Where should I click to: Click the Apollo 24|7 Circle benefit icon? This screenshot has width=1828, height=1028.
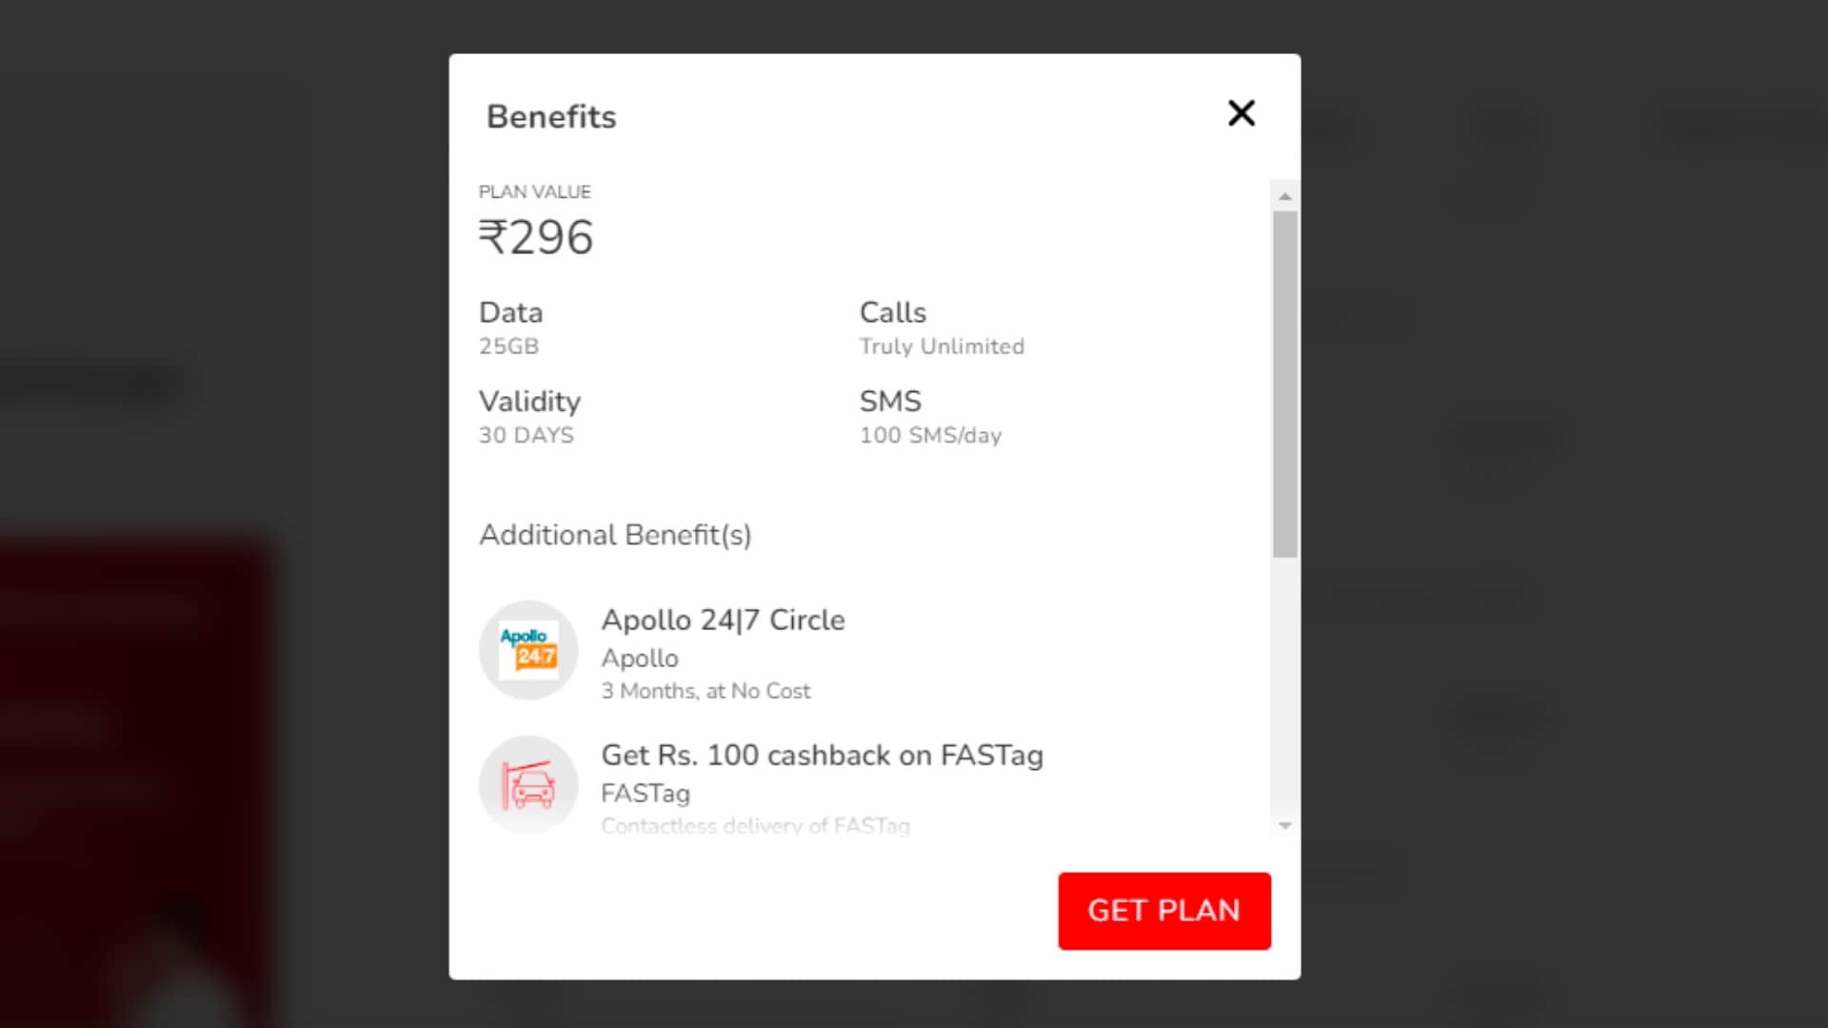click(x=528, y=650)
